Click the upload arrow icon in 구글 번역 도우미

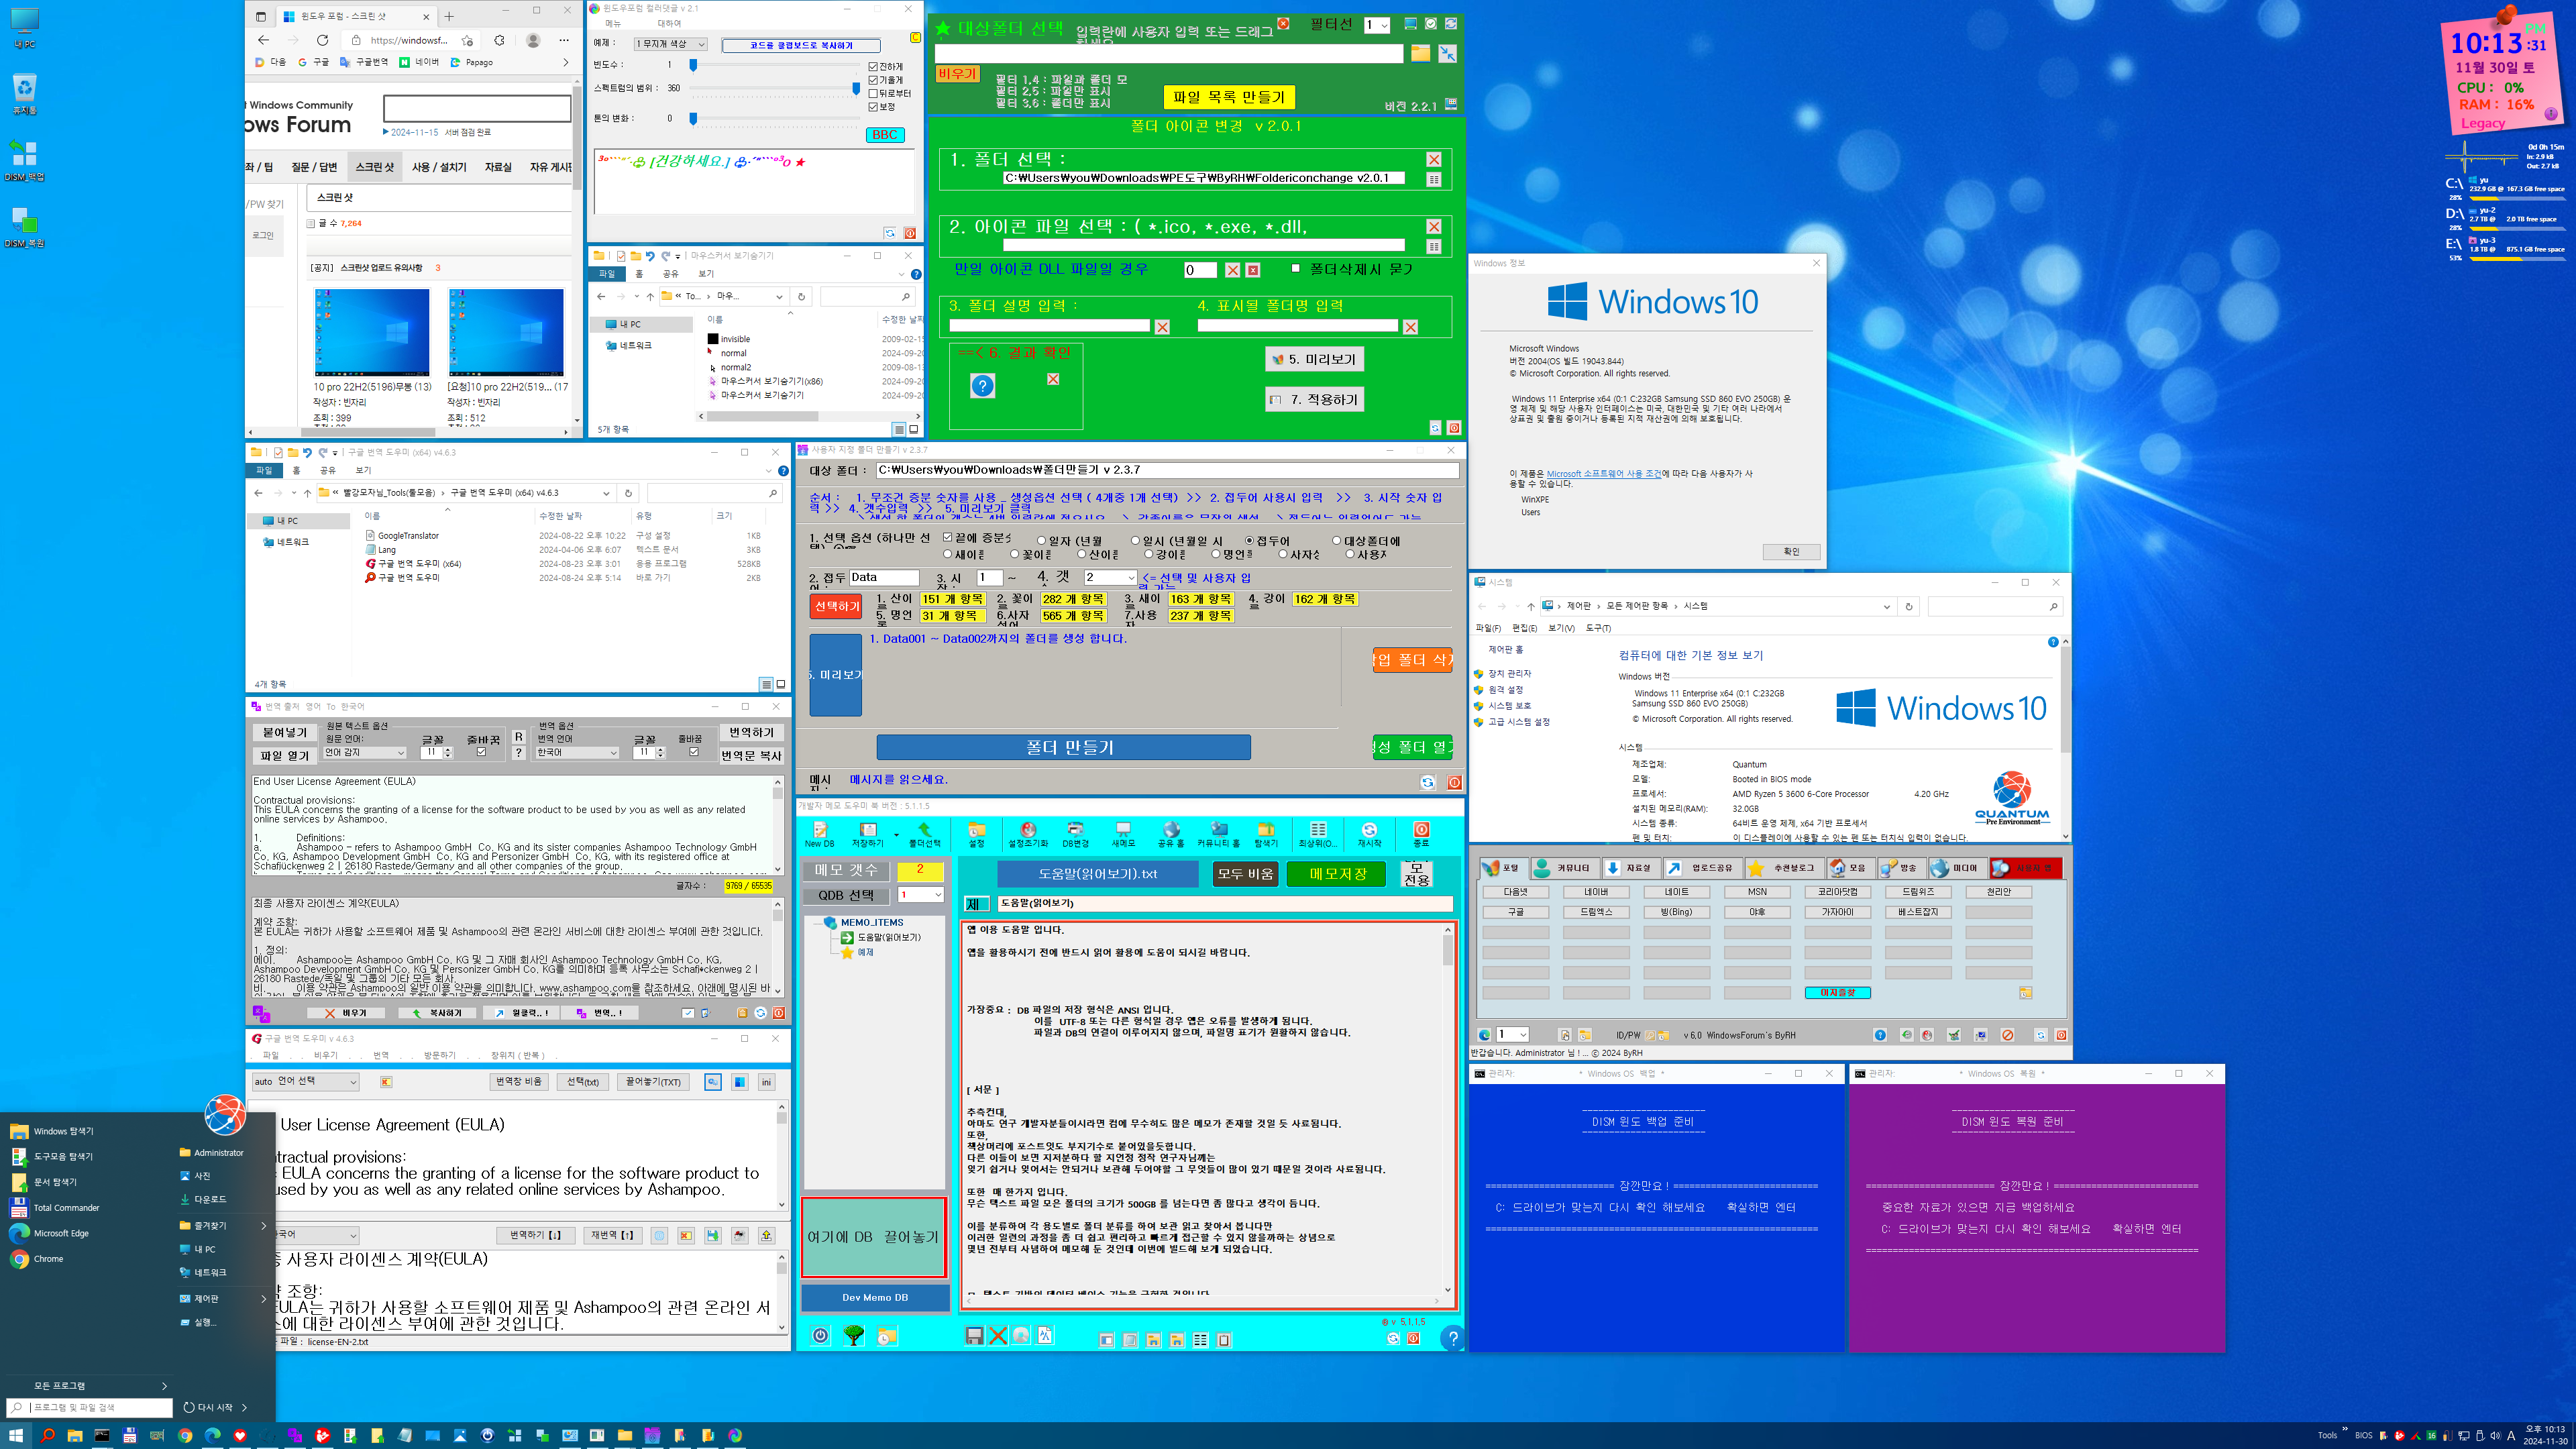tap(766, 1235)
